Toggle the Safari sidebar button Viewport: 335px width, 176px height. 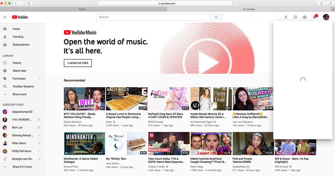pyautogui.click(x=29, y=3)
